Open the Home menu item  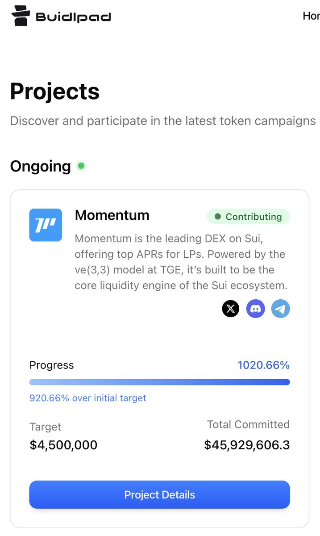tap(311, 16)
